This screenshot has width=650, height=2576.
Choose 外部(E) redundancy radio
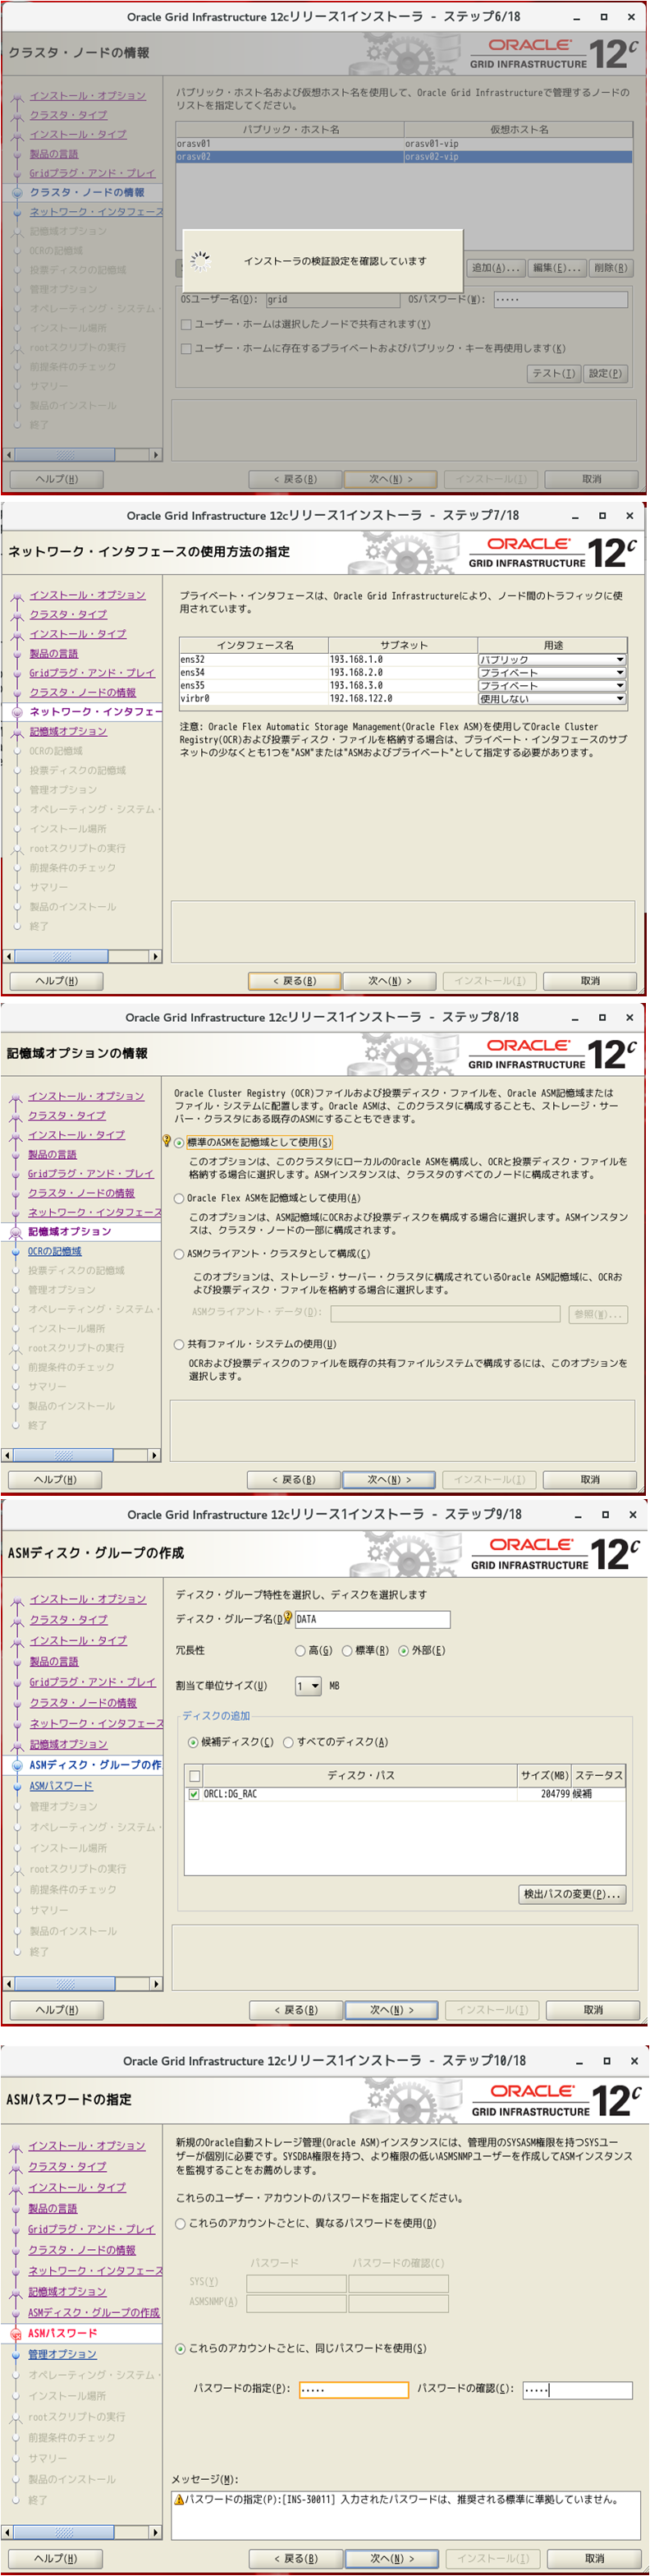click(x=404, y=1651)
